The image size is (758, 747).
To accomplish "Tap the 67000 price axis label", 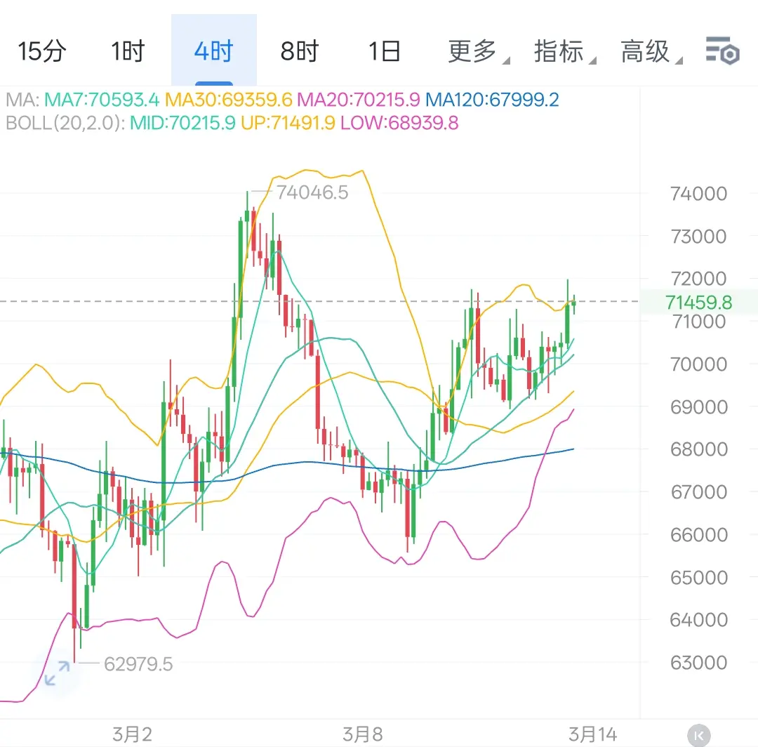I will coord(698,492).
